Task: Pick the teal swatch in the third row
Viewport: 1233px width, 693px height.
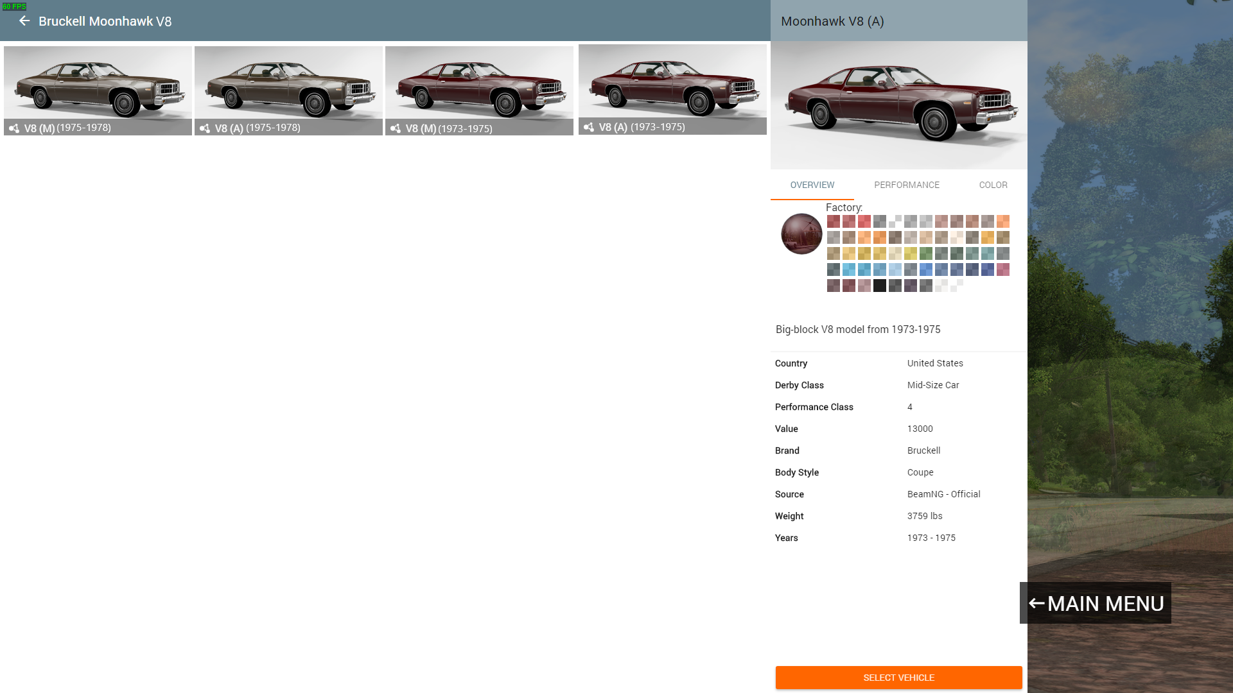Action: [x=988, y=253]
